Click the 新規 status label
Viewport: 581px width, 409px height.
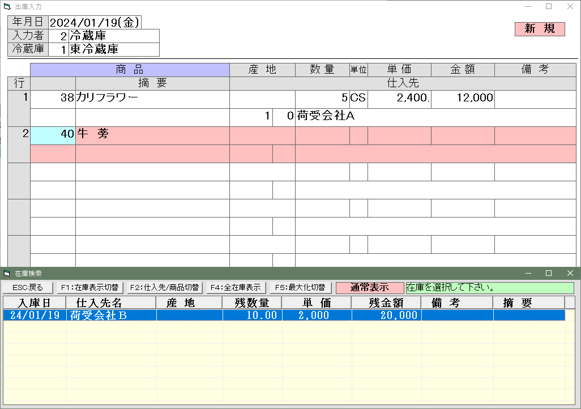(x=539, y=29)
